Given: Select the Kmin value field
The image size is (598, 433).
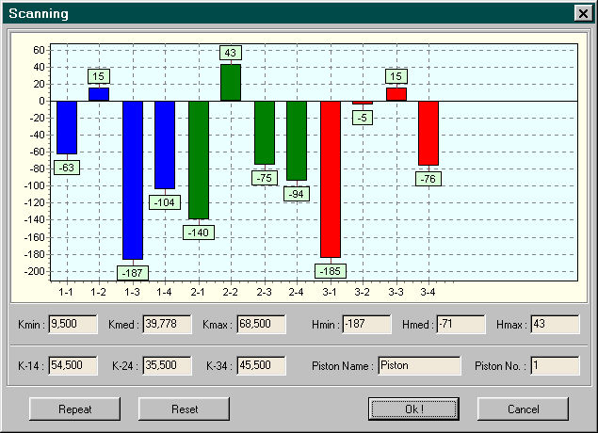Looking at the screenshot, I should (73, 325).
